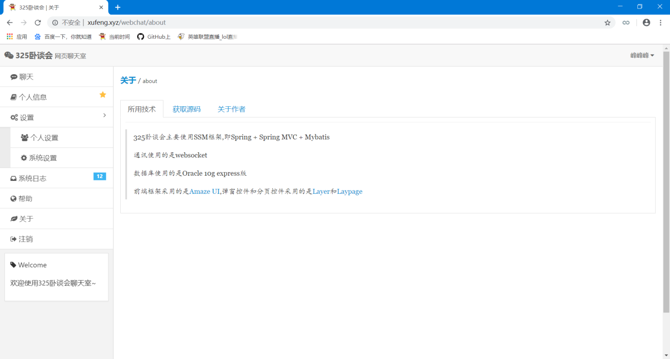Image resolution: width=670 pixels, height=359 pixels.
Task: Click the Layer hyperlink
Action: pos(321,191)
